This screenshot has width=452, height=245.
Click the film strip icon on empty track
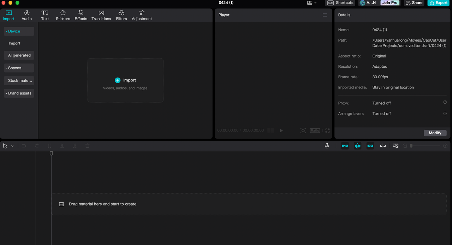61,204
